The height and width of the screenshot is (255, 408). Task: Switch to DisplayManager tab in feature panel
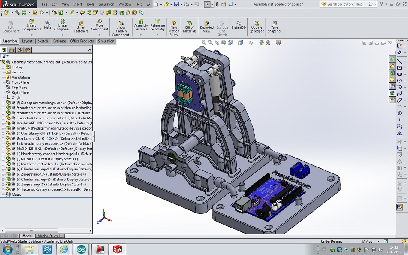(x=28, y=50)
